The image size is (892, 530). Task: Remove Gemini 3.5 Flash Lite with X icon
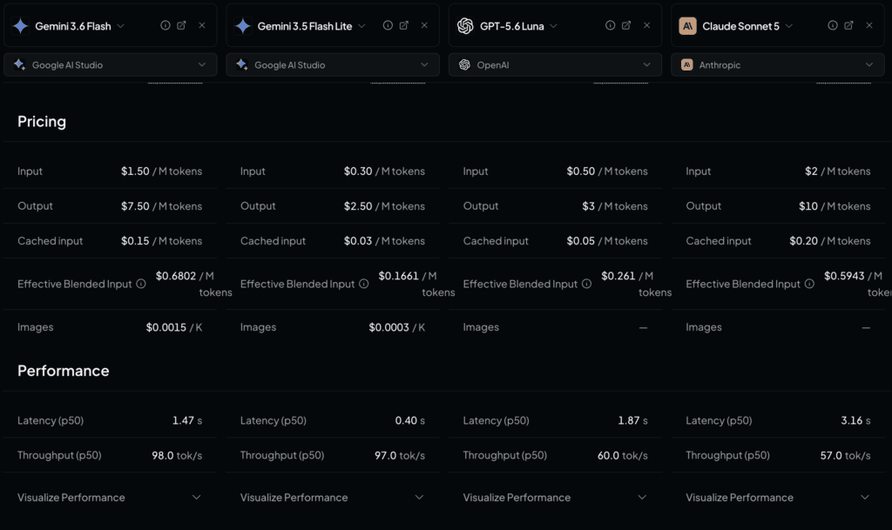tap(424, 25)
